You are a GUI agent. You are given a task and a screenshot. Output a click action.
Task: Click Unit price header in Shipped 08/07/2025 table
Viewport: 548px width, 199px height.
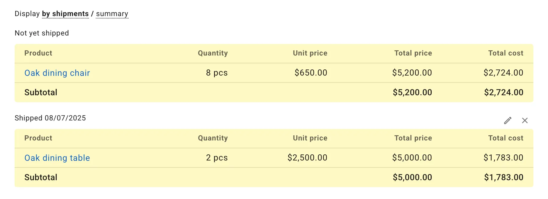pos(310,138)
